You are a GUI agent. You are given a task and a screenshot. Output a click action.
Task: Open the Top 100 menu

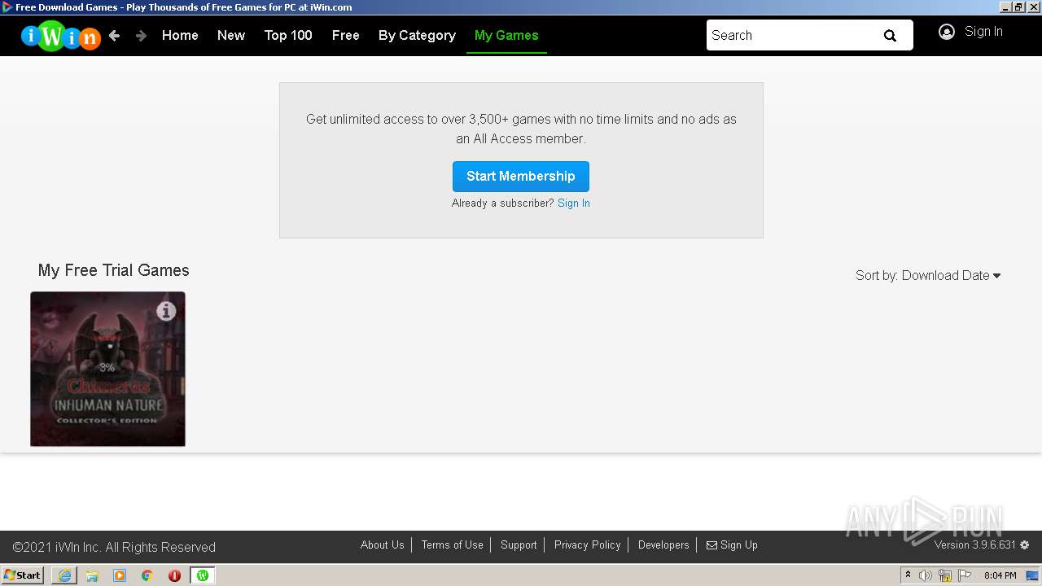click(288, 36)
